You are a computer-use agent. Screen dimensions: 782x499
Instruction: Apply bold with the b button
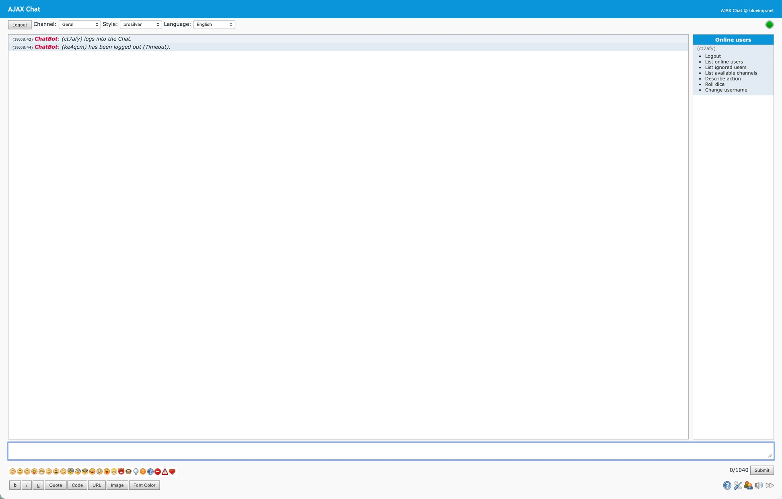15,485
